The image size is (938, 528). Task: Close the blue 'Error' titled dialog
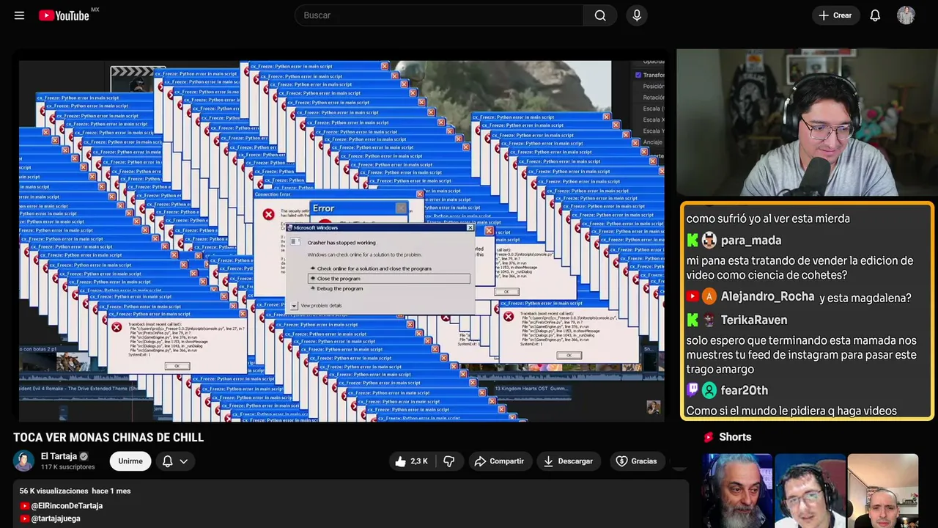coord(400,208)
